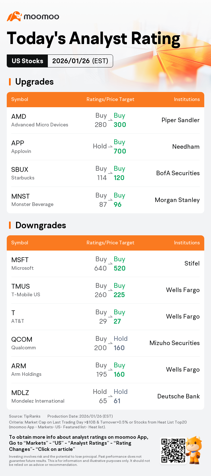The height and width of the screenshot is (476, 211).
Task: Click MNST target price 96
Action: pos(118,205)
